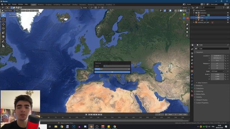Open the View Layer properties tab
The image size is (230, 129).
[192, 60]
